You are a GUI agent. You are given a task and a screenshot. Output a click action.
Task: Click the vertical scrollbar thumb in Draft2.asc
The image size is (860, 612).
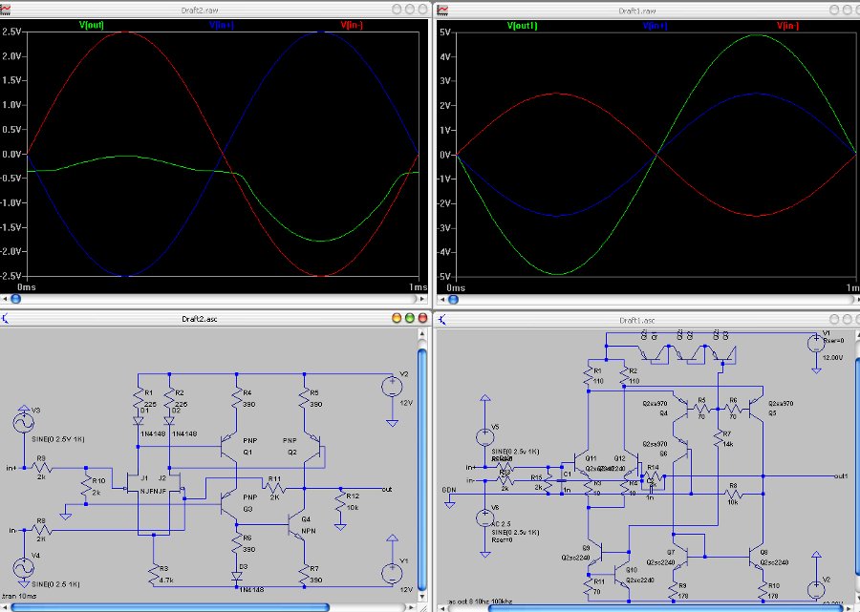tap(421, 469)
